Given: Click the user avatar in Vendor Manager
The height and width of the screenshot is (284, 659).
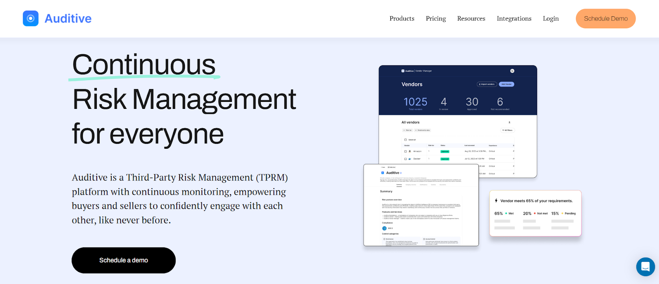Looking at the screenshot, I should tap(512, 71).
